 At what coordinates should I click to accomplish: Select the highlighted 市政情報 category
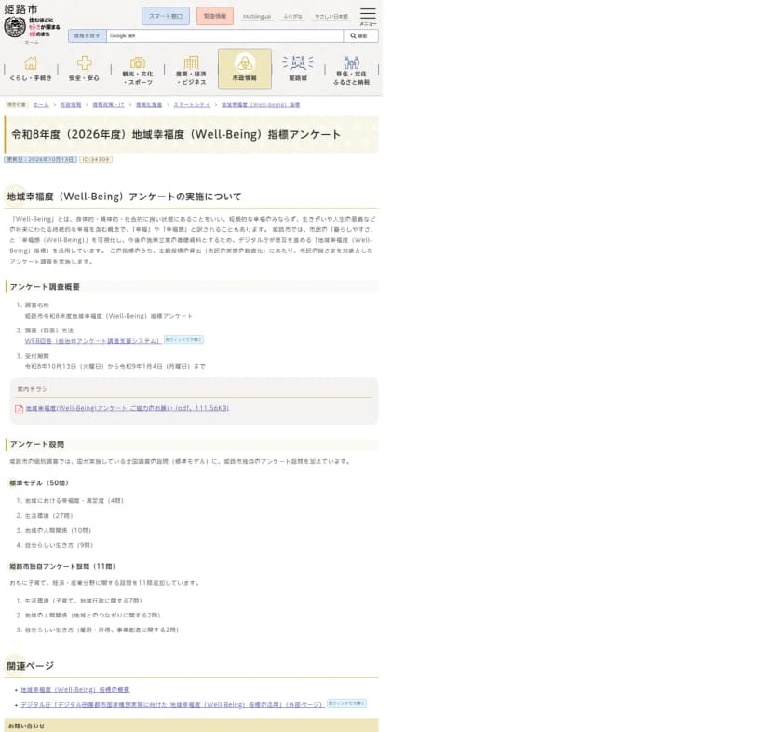(245, 69)
